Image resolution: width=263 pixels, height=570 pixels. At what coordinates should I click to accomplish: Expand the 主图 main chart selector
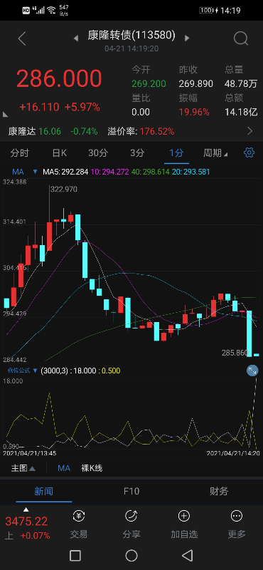23,468
